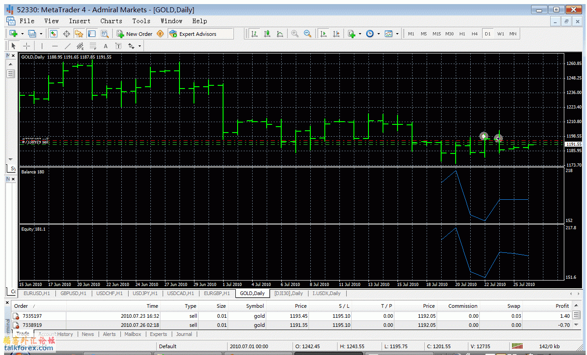Viewport: 587px width, 355px height.
Task: Zoom out of the chart
Action: [308, 34]
